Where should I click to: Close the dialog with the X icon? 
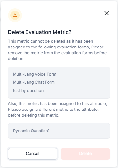click(107, 13)
